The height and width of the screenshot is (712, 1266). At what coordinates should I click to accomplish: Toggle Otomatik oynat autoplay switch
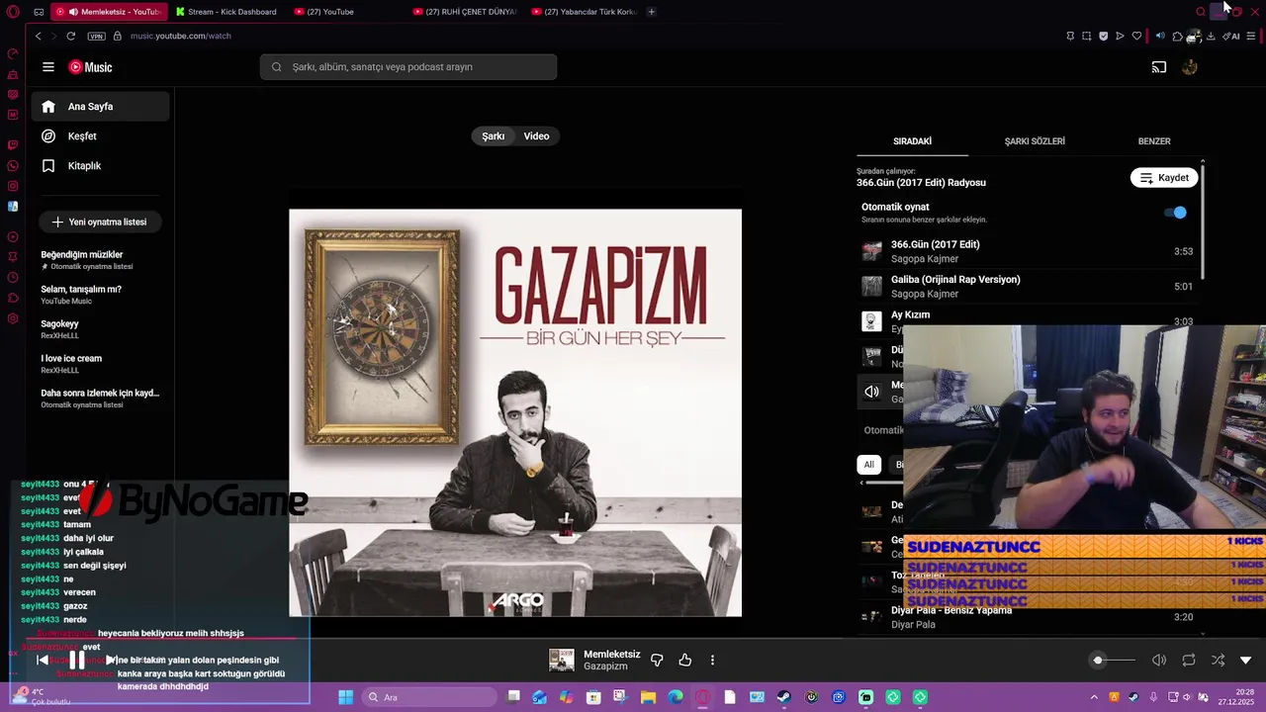1175,212
